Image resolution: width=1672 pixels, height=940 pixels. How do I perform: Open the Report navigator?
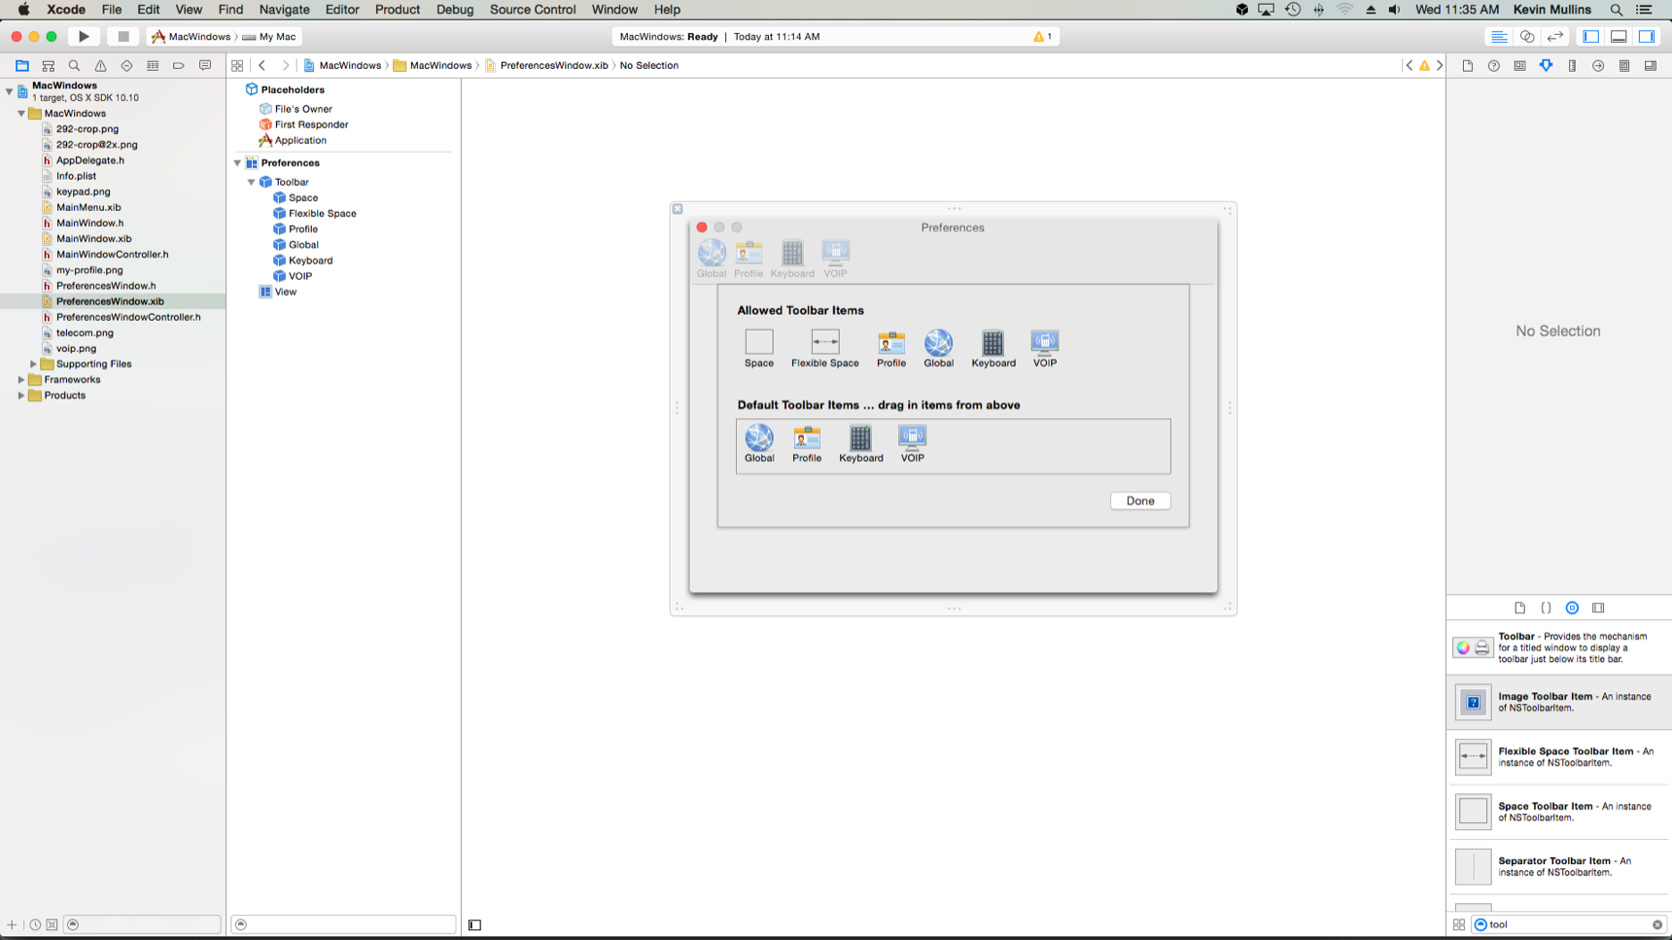[205, 66]
